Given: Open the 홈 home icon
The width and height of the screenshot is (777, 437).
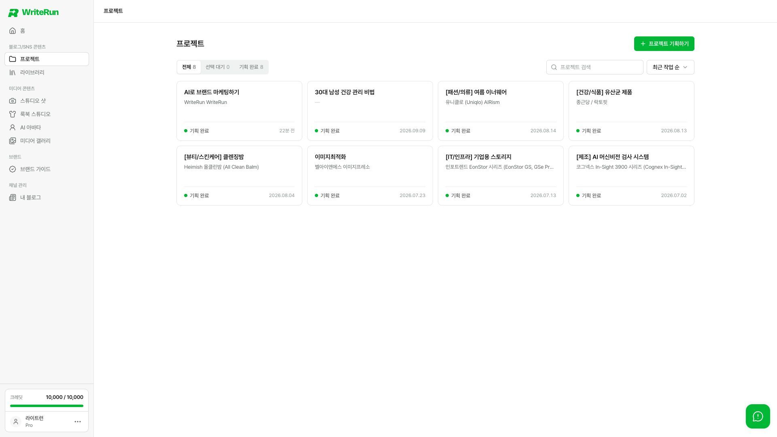Looking at the screenshot, I should point(13,31).
